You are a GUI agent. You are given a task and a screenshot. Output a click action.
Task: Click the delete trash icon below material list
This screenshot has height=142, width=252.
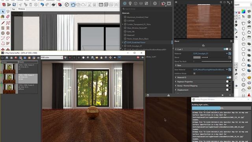click(x=148, y=95)
